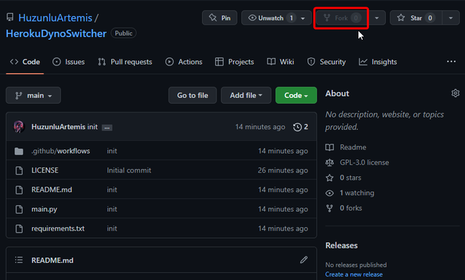Follow the Create a new release link
The image size is (465, 280).
pyautogui.click(x=354, y=274)
